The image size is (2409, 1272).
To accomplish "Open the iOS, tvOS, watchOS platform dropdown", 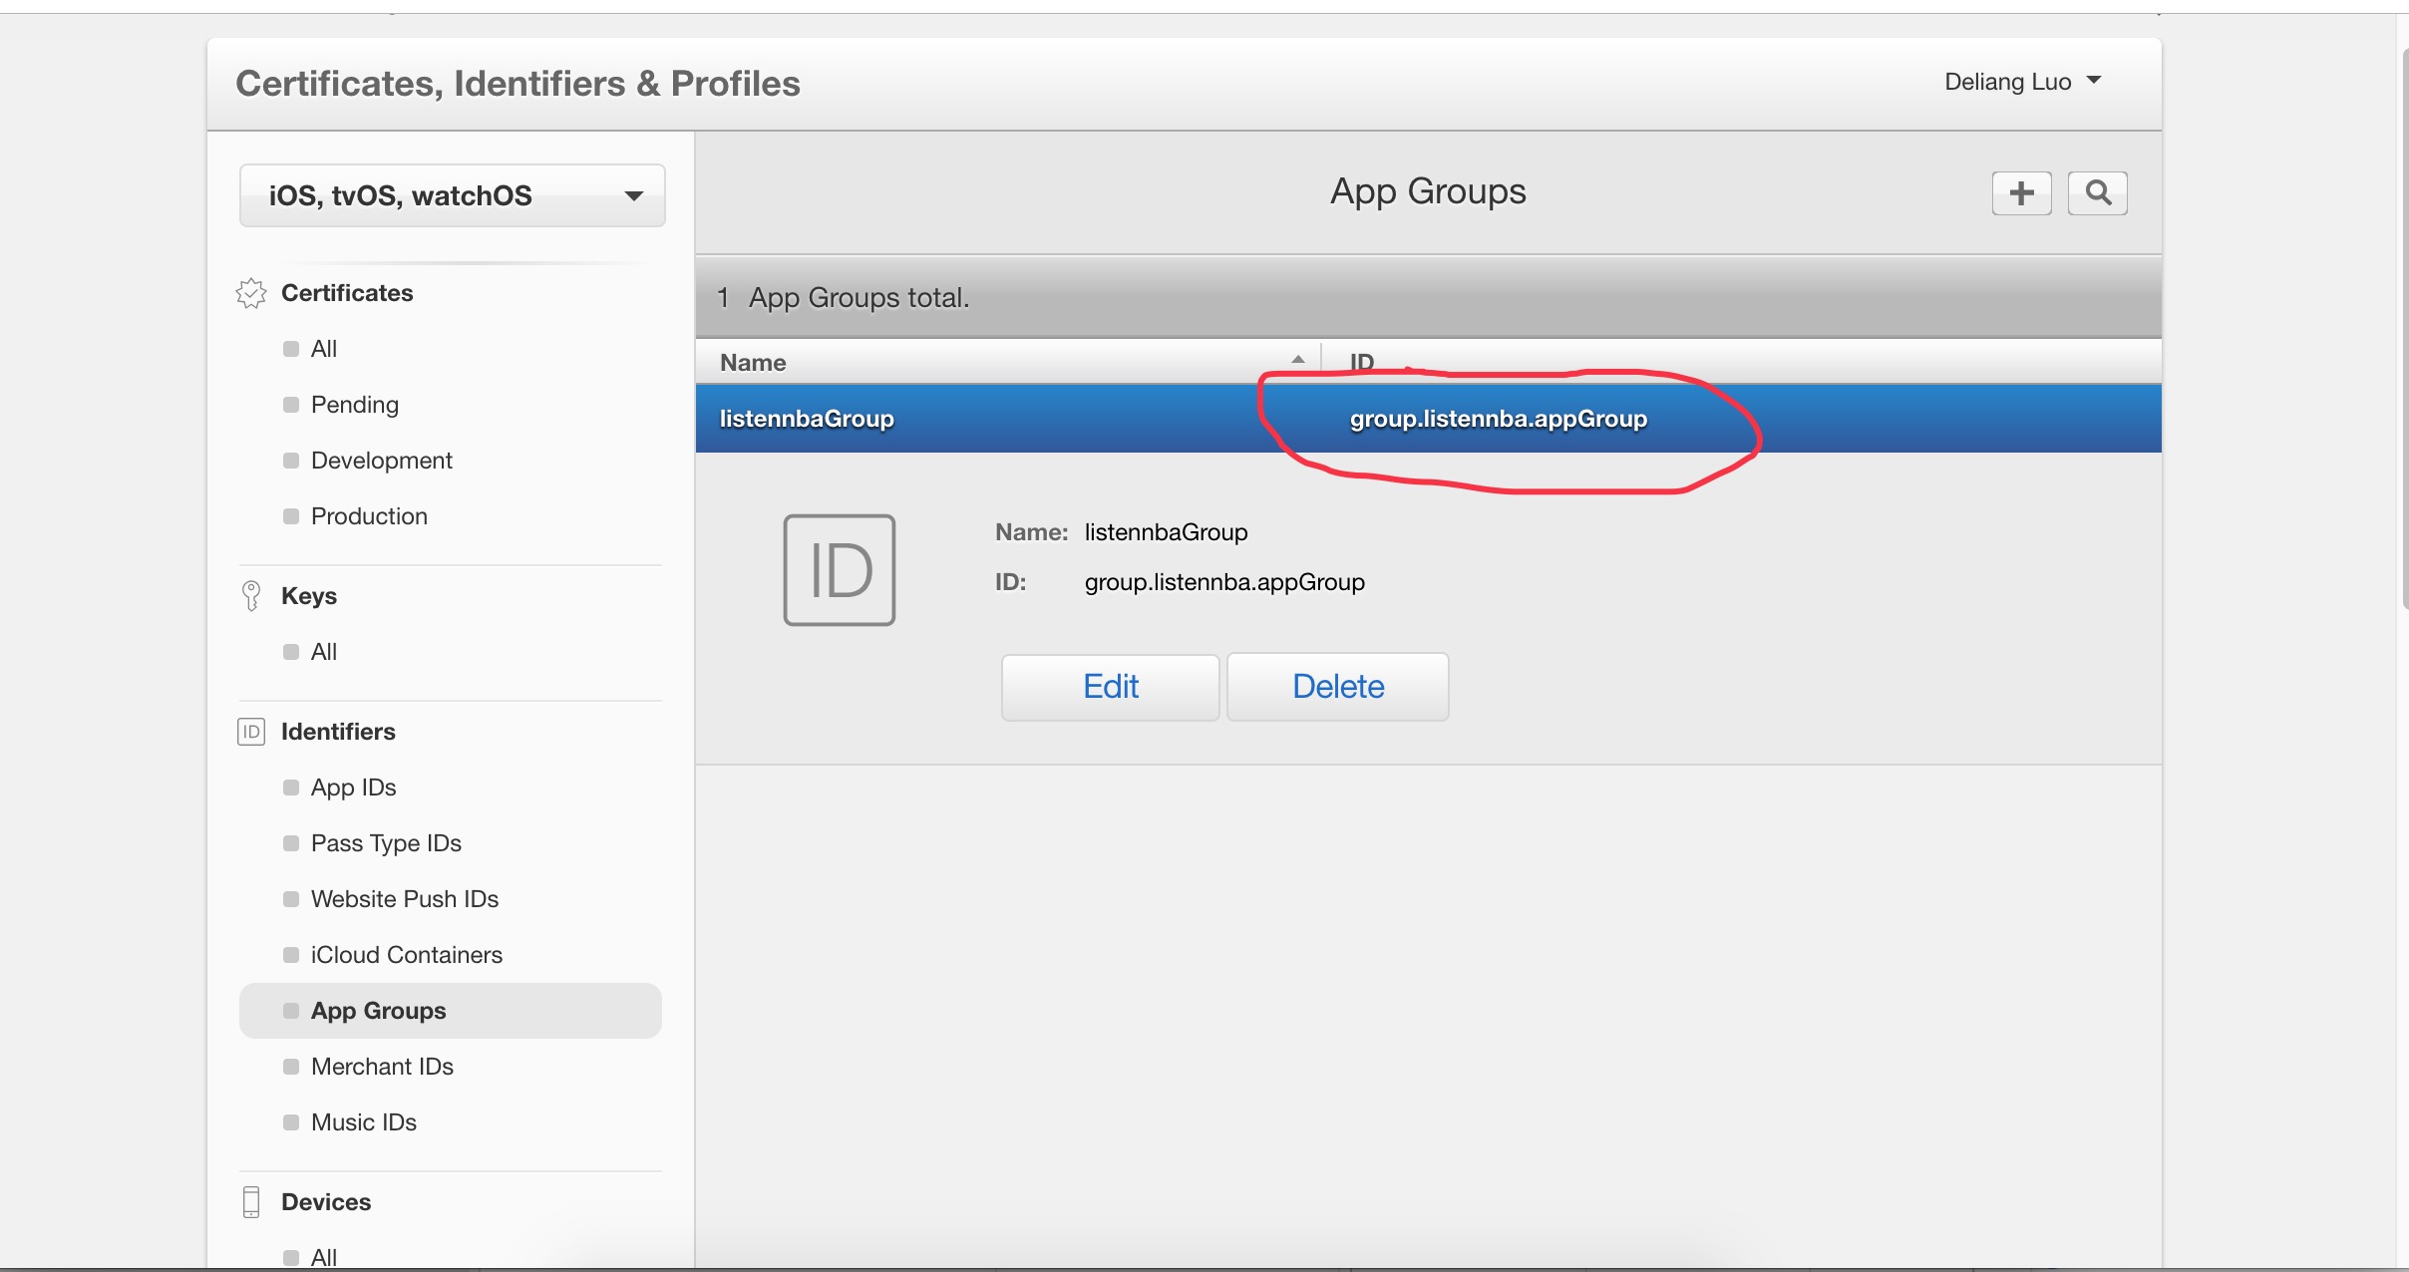I will tap(452, 195).
